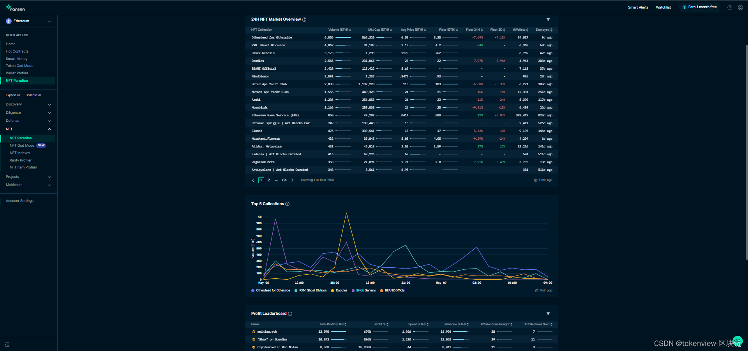Screen dimensions: 748x351
Task: Sort by #Wallets column
Action: (x=520, y=30)
